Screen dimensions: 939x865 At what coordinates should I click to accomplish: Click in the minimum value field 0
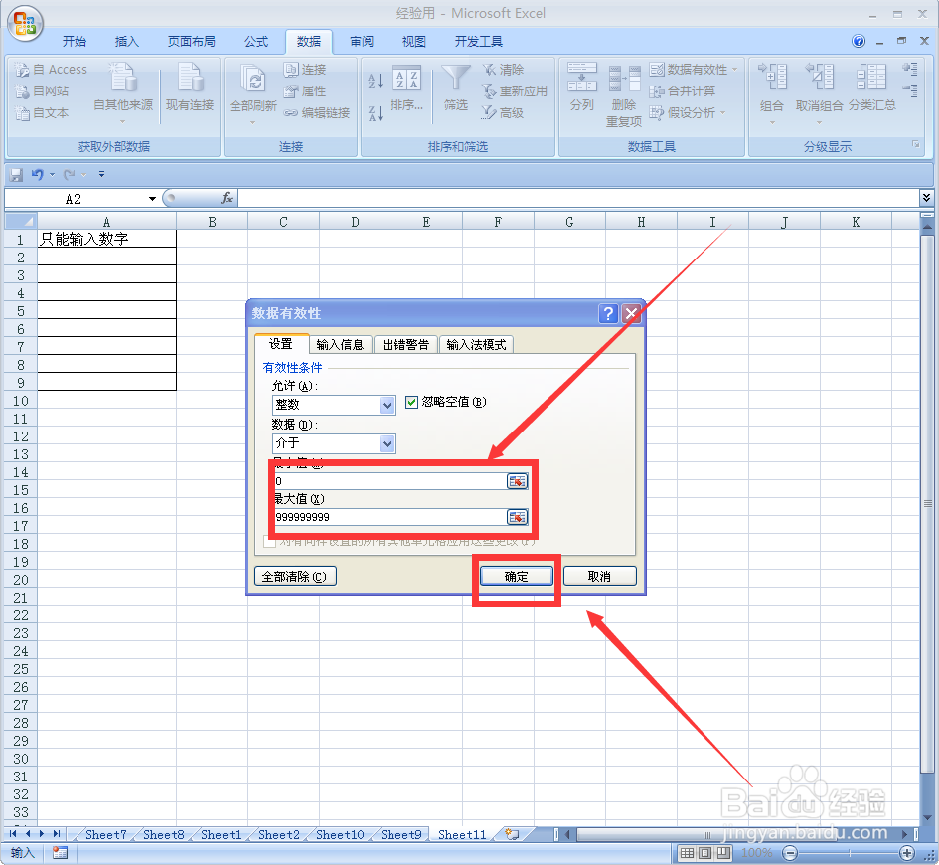(390, 481)
